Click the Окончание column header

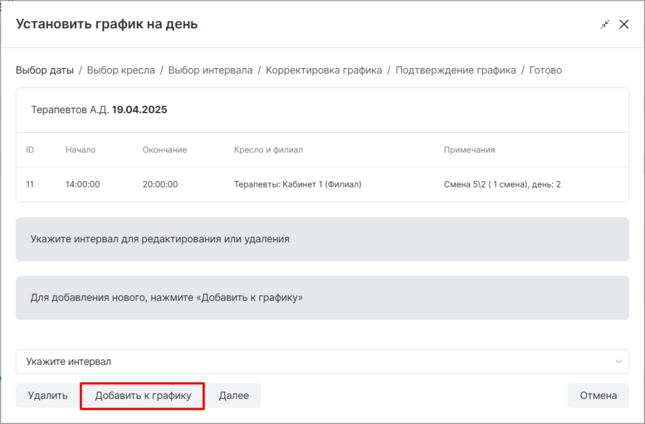point(164,150)
